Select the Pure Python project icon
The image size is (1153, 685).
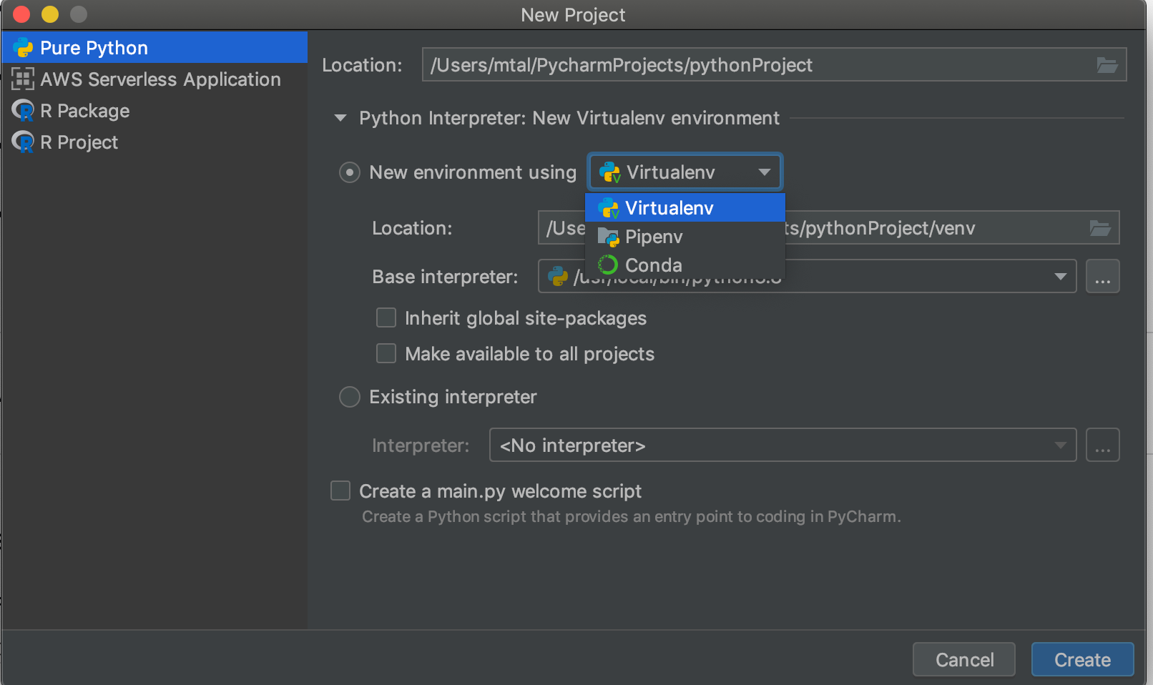click(24, 47)
